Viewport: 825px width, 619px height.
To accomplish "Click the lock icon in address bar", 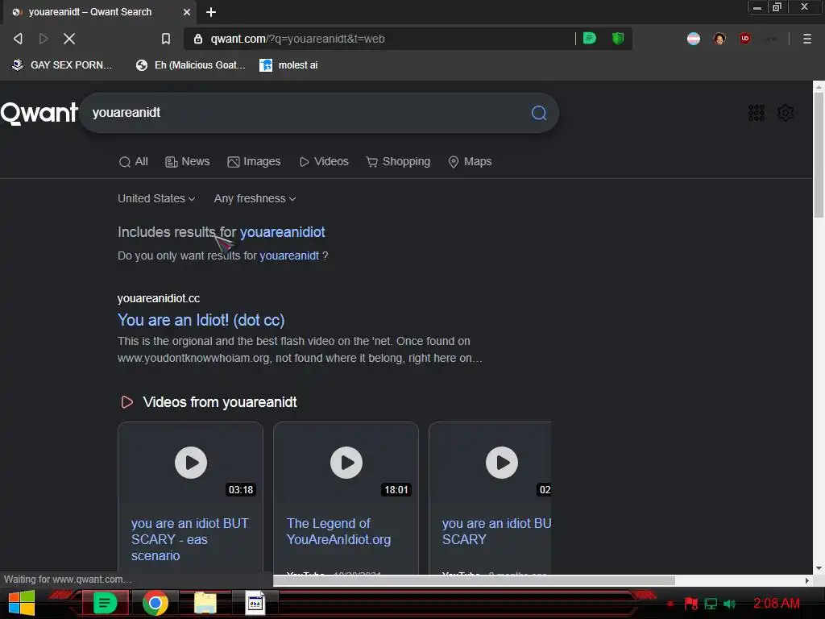I will (198, 39).
